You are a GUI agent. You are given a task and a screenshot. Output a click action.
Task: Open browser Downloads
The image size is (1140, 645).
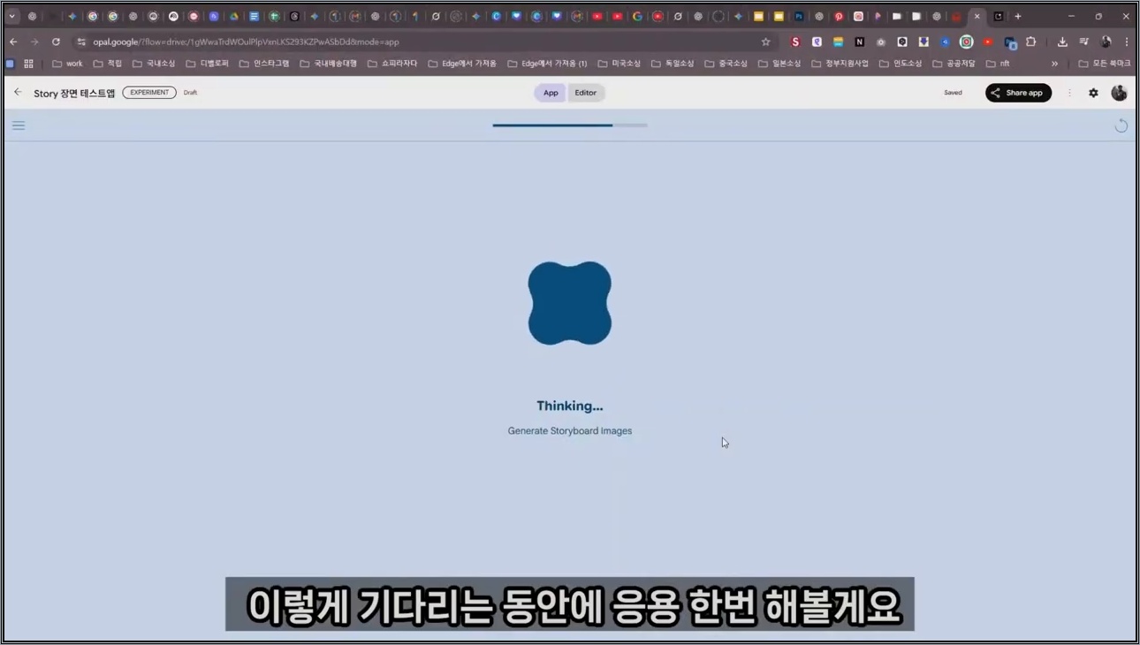tap(1062, 42)
